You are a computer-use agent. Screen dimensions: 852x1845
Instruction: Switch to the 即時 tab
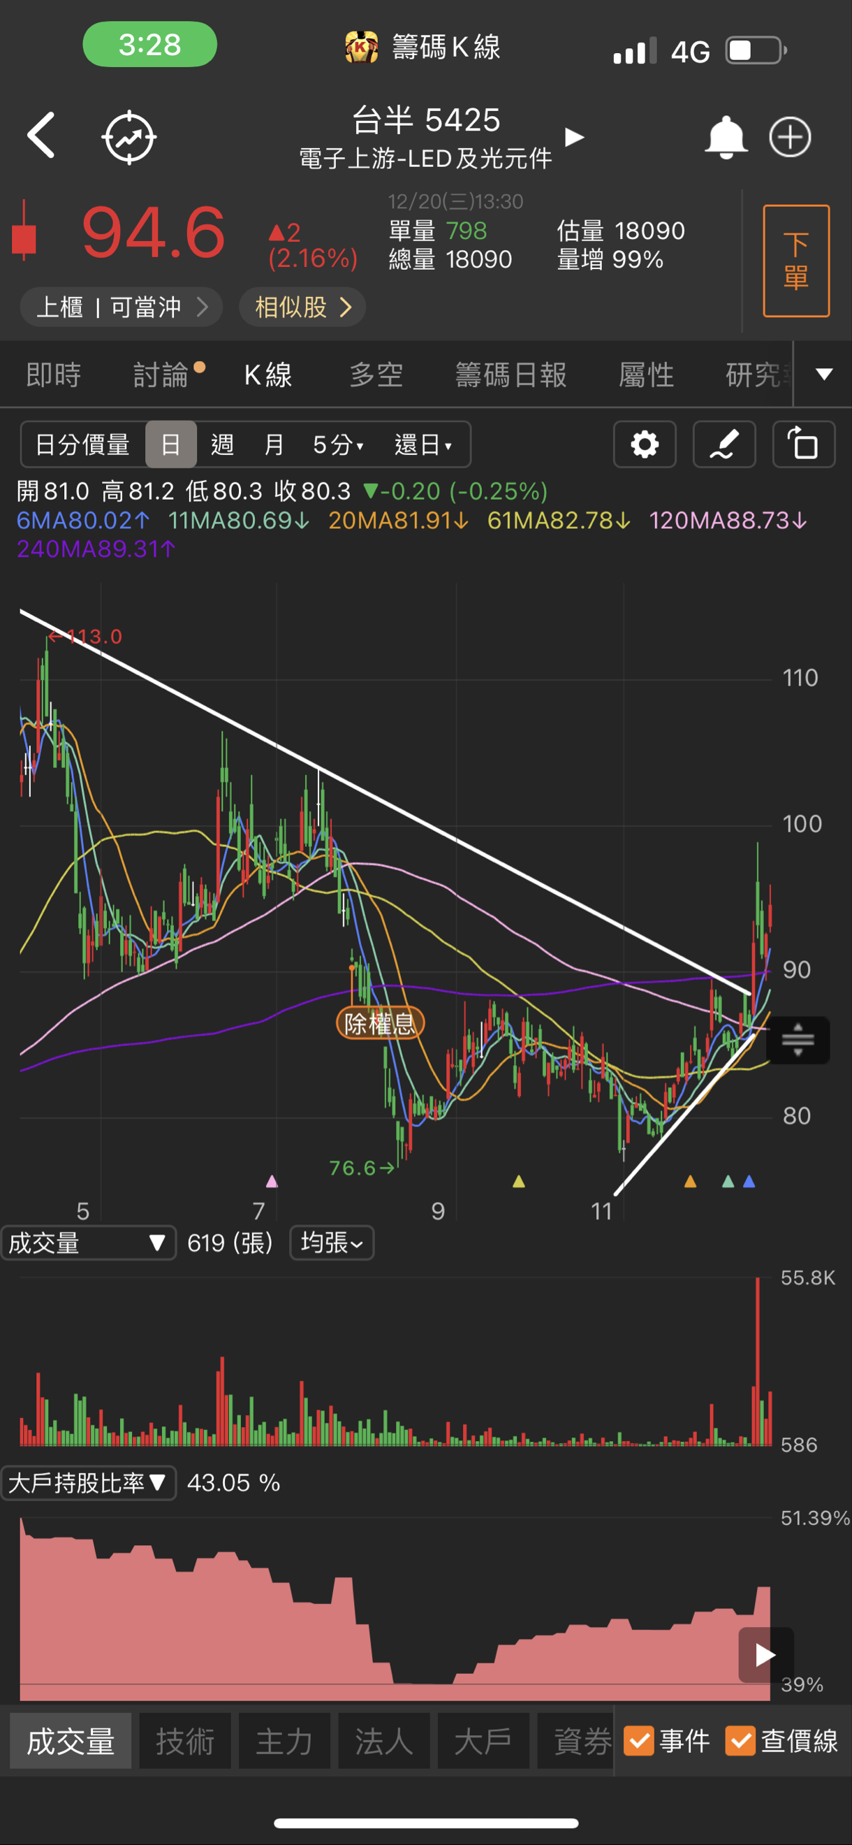[x=54, y=375]
